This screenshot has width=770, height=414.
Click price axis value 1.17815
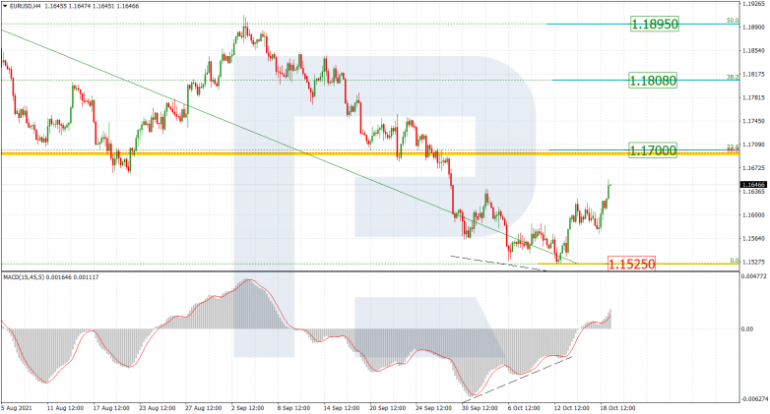coord(754,97)
